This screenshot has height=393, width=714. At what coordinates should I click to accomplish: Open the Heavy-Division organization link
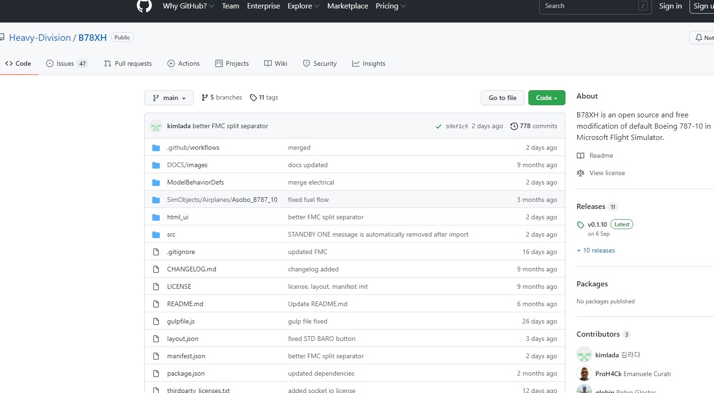(40, 38)
